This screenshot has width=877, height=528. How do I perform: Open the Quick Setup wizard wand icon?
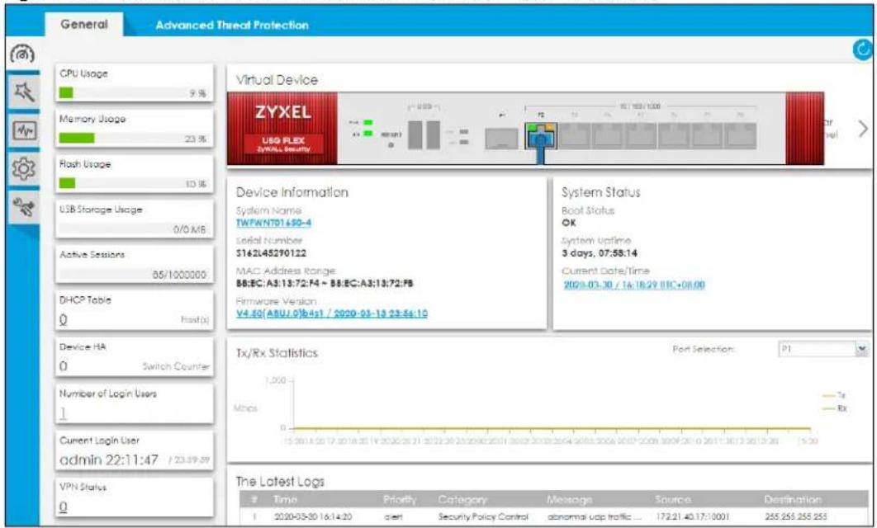point(23,91)
